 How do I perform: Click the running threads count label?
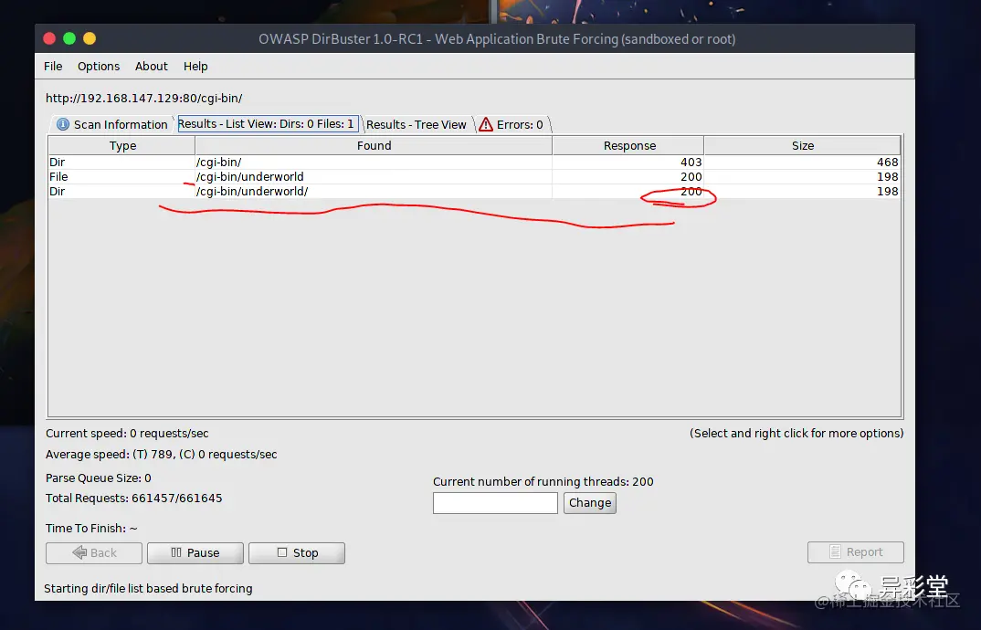pos(543,482)
